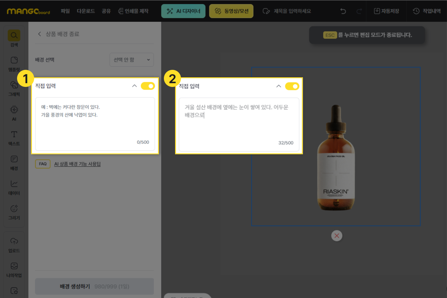Open the 배경 선택 dropdown
This screenshot has width=447, height=298.
coord(132,60)
